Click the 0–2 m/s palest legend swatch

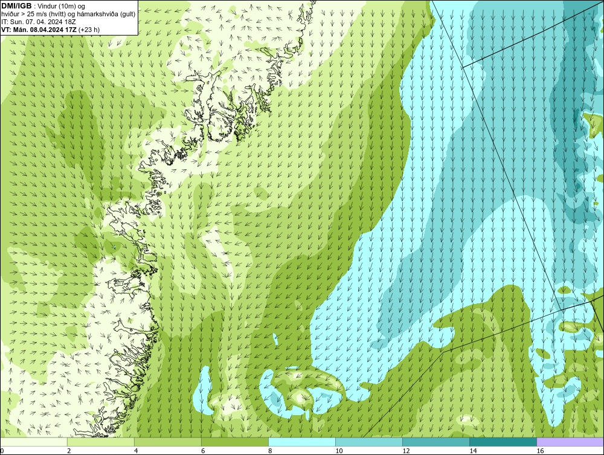pyautogui.click(x=34, y=442)
